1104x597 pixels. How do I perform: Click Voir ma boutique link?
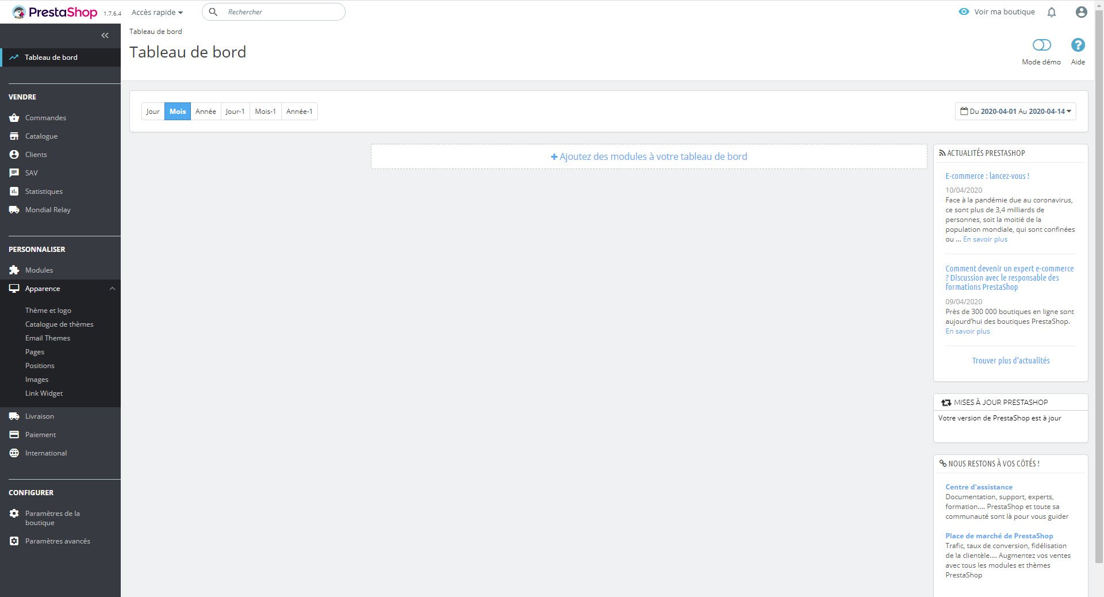(x=1004, y=12)
